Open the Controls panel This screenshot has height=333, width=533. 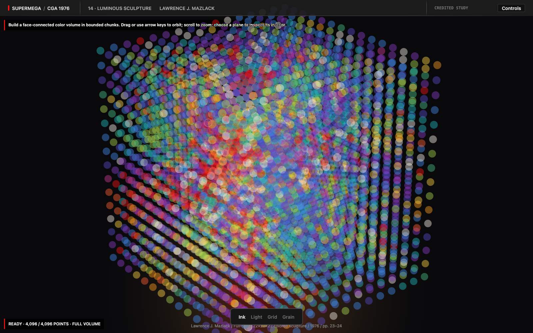(511, 8)
